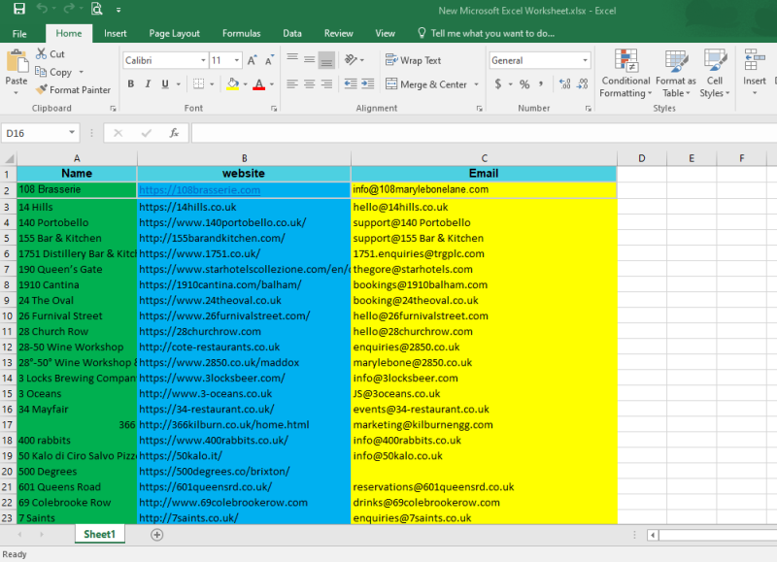Select column C header
Viewport: 777px width, 562px height.
484,158
